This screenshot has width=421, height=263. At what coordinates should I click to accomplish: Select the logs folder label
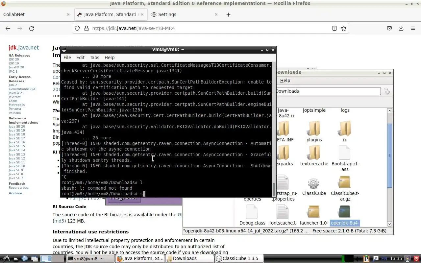[345, 110]
